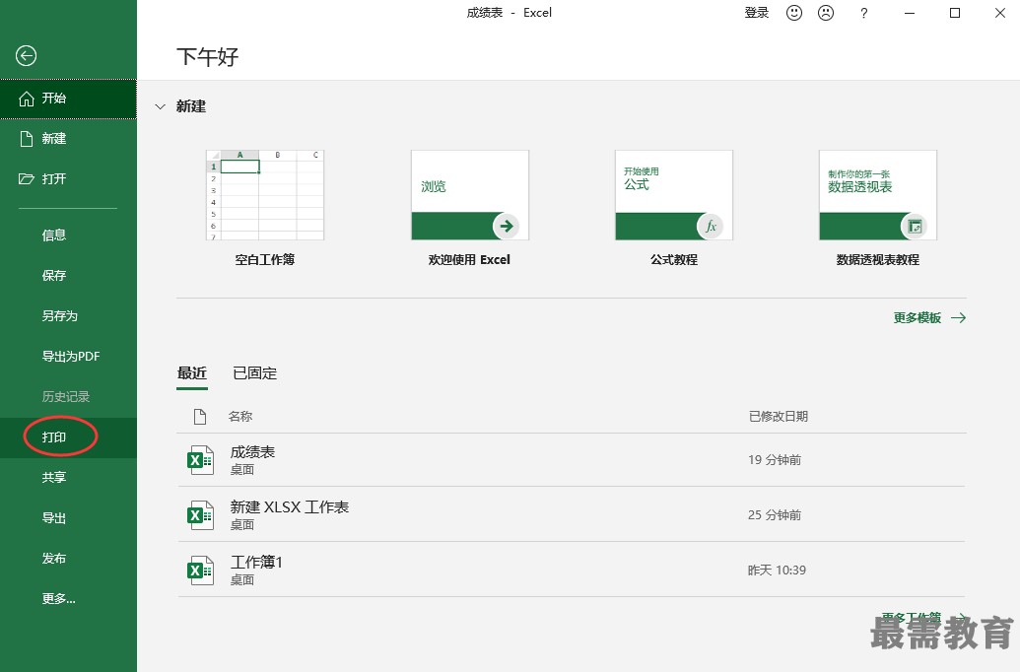Click the document icon in the list header

click(x=200, y=417)
